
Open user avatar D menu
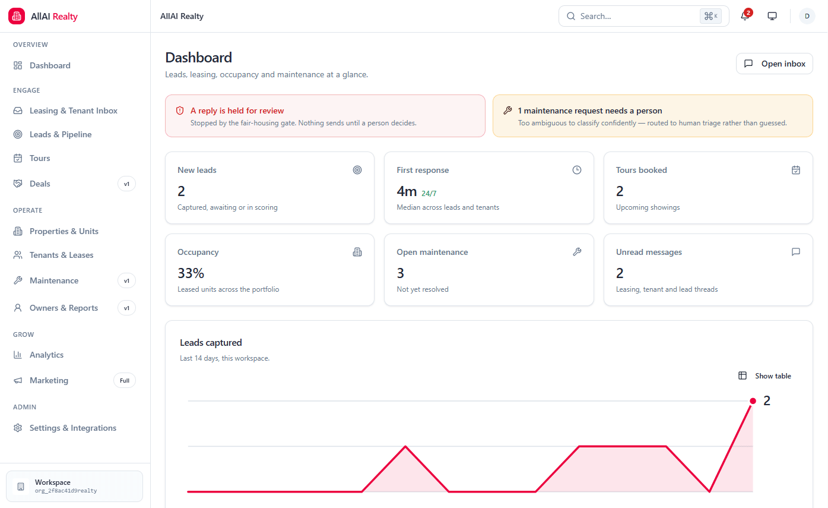pos(807,16)
